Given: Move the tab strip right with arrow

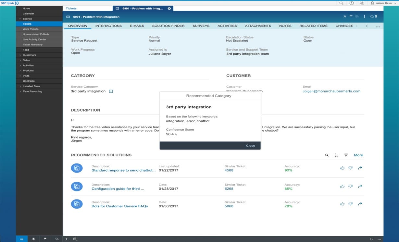Looking at the screenshot, I should pos(367,26).
